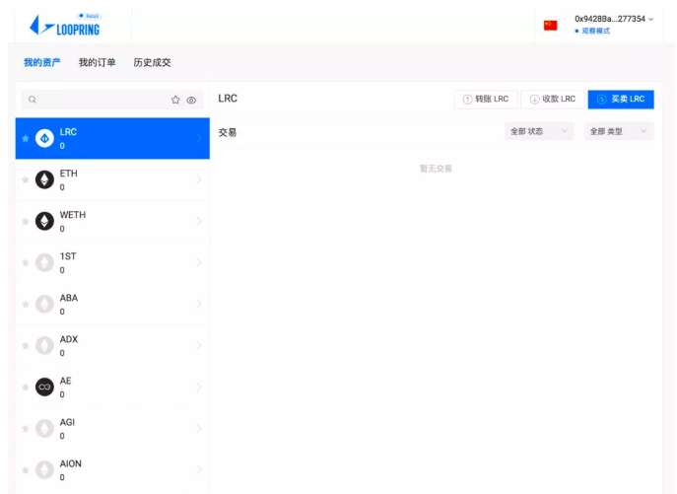Expand the WETH row chevron
677x494 pixels.
click(x=199, y=221)
